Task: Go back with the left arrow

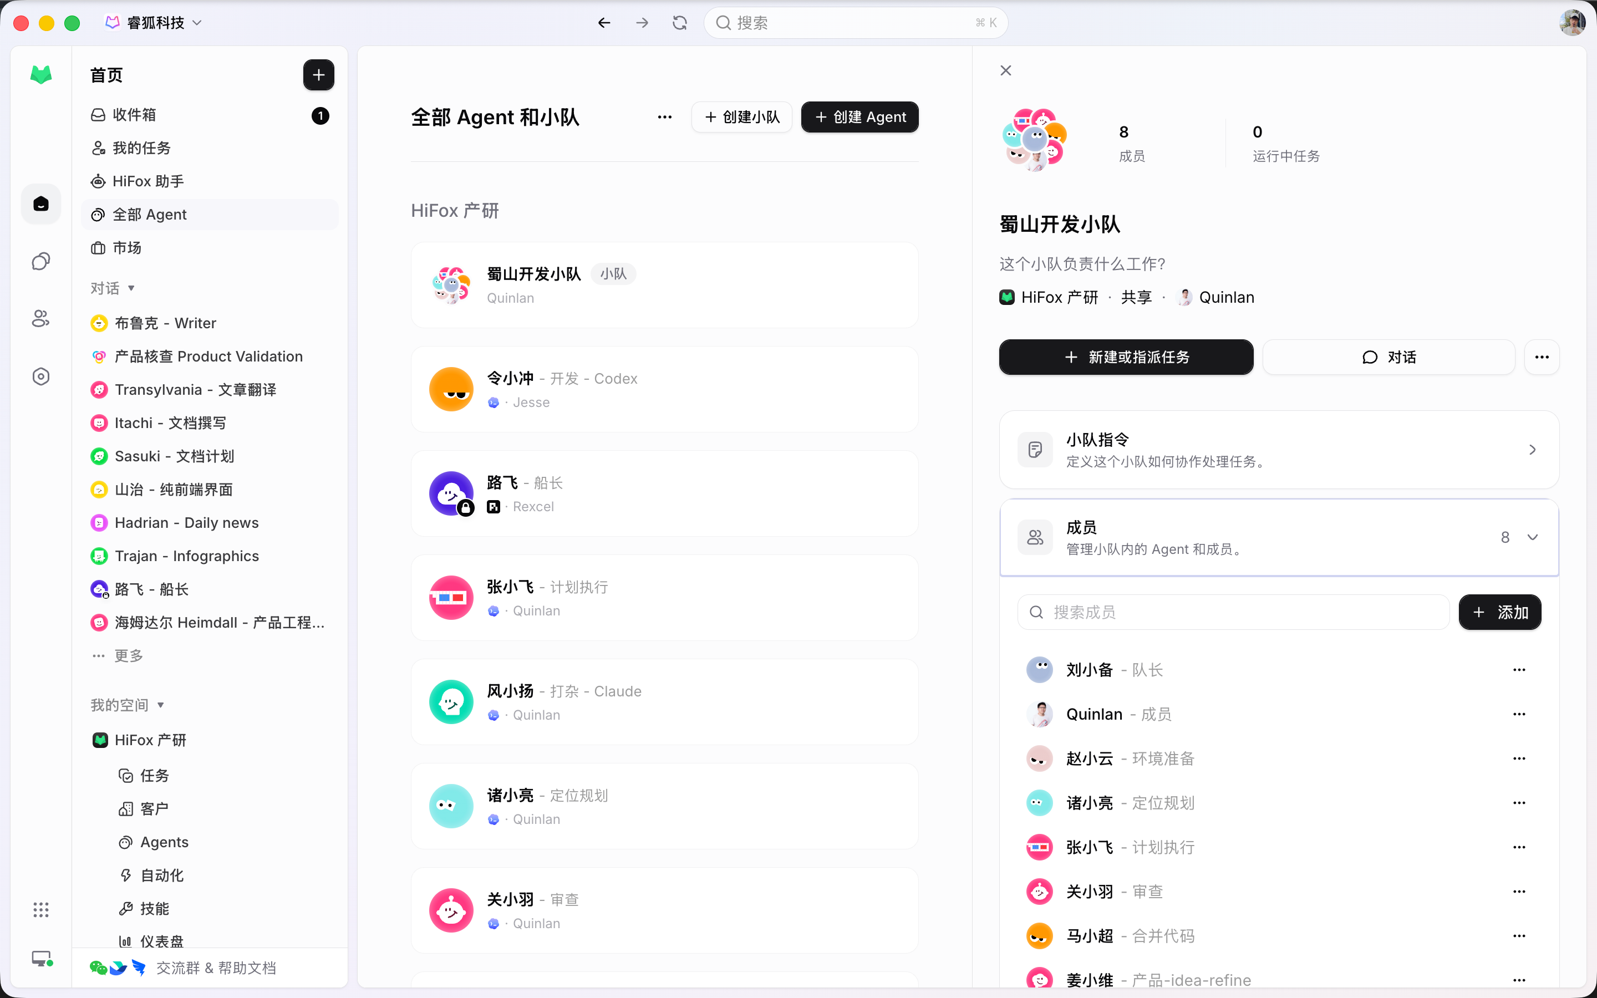Action: coord(604,23)
